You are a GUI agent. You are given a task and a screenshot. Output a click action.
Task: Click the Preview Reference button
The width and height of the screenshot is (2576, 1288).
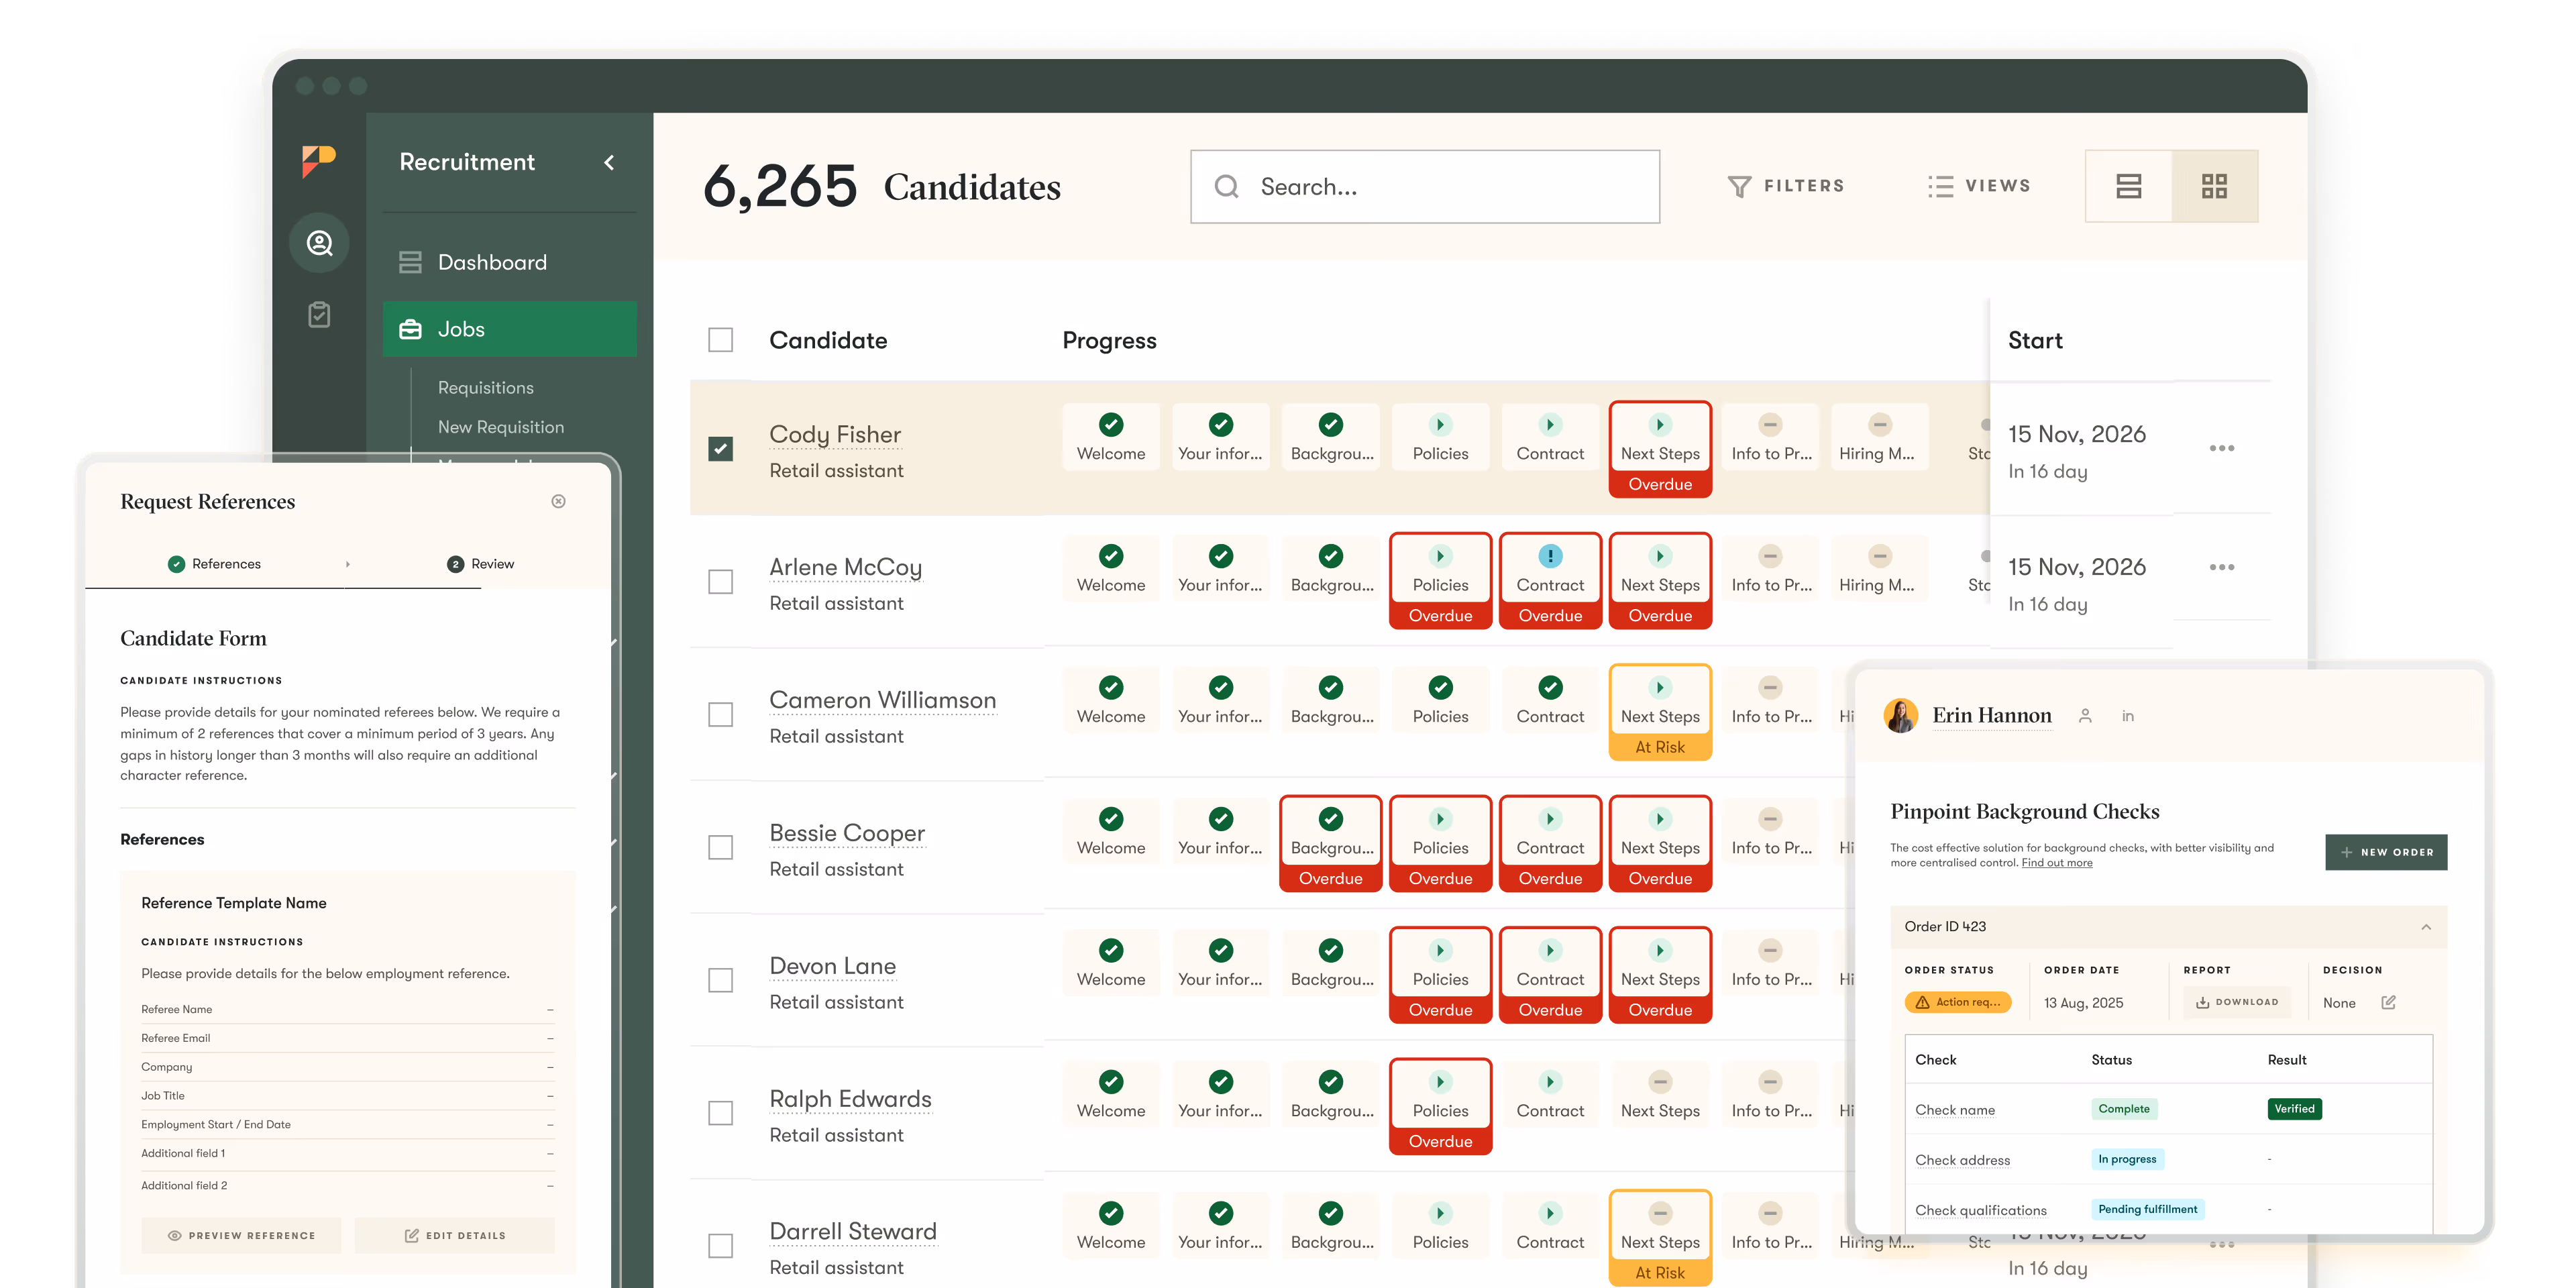(241, 1236)
